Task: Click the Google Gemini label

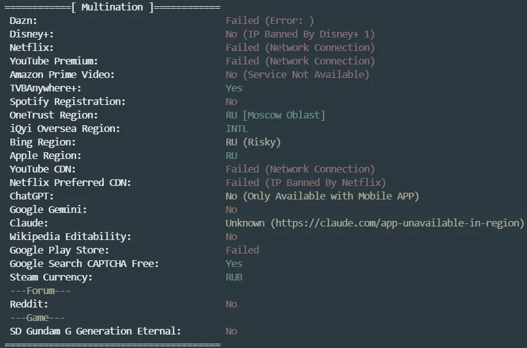Action: tap(49, 210)
